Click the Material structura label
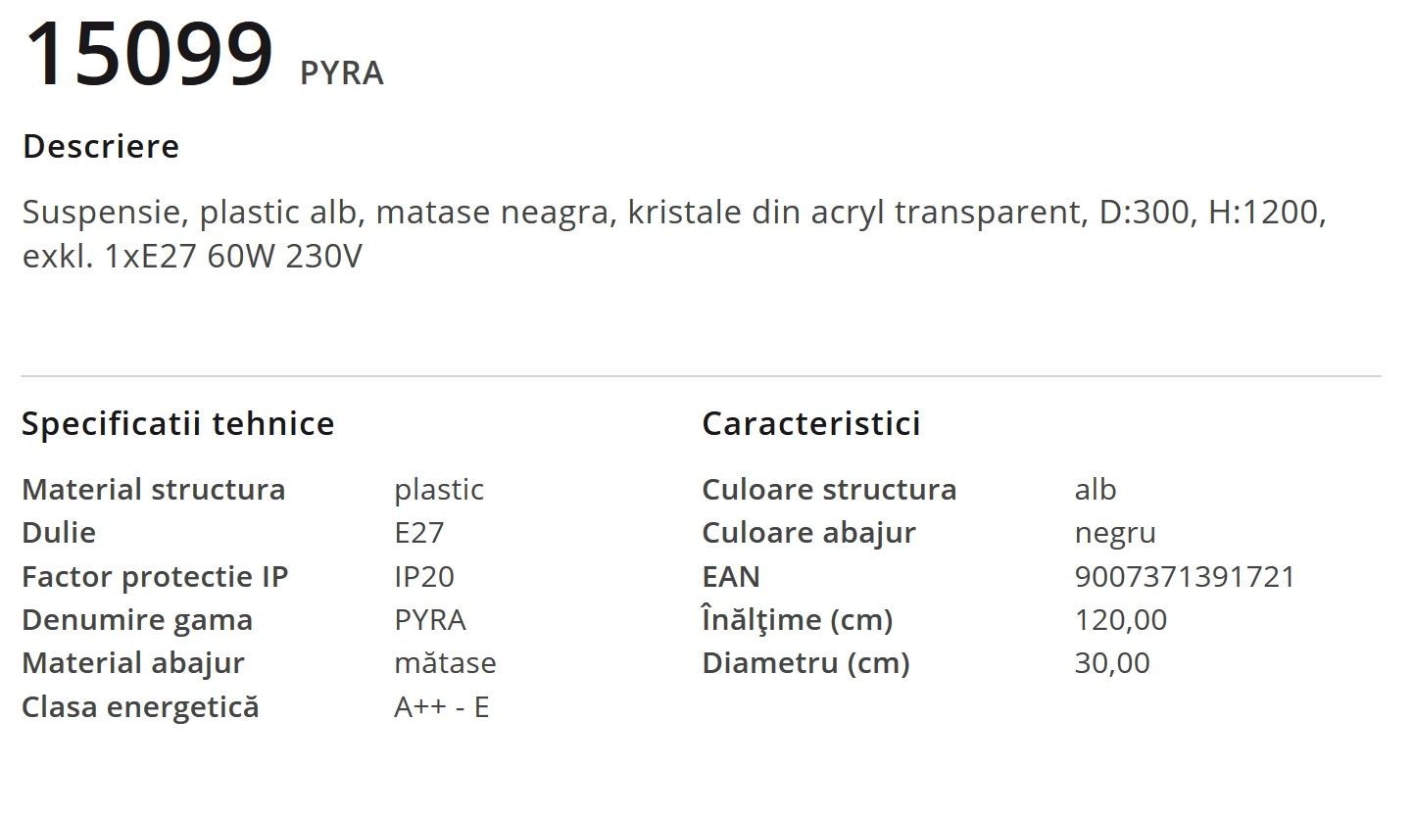The height and width of the screenshot is (817, 1414). [154, 490]
